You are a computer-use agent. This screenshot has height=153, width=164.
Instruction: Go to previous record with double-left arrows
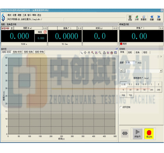(152, 18)
